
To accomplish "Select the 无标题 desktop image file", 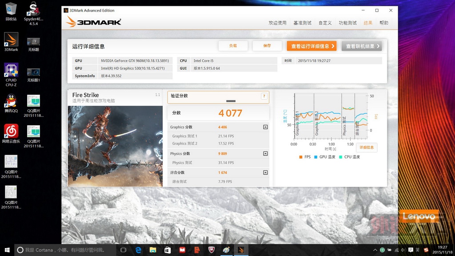I will [x=33, y=44].
